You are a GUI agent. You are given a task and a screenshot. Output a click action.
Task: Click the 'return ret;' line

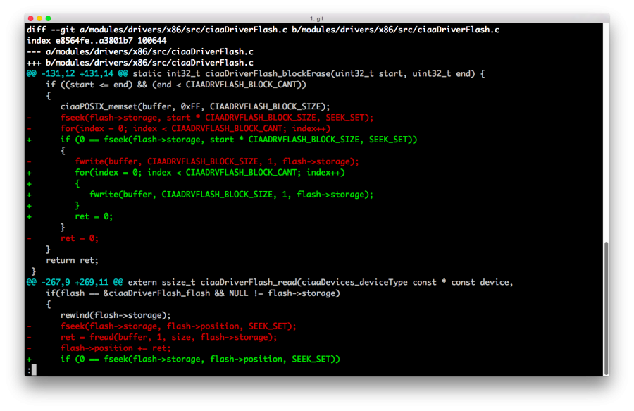click(x=72, y=260)
